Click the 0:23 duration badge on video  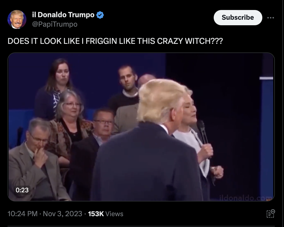[x=22, y=190]
